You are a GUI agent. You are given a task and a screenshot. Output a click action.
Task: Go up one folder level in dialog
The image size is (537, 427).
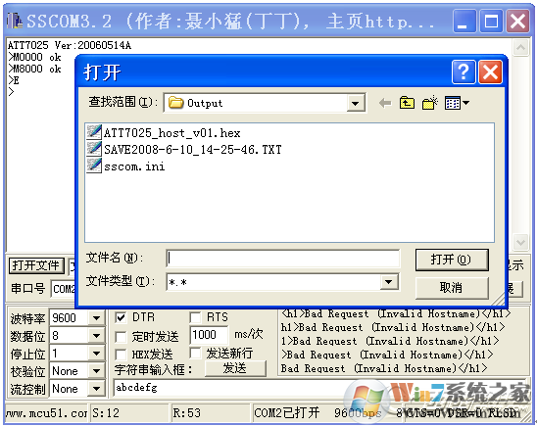coord(407,103)
